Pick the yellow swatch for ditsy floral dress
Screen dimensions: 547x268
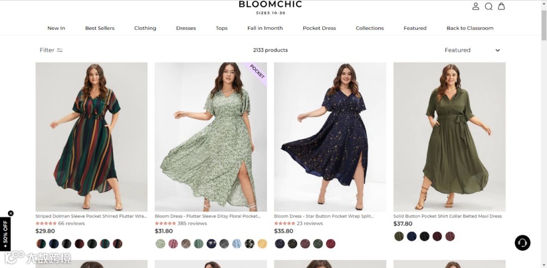click(262, 244)
